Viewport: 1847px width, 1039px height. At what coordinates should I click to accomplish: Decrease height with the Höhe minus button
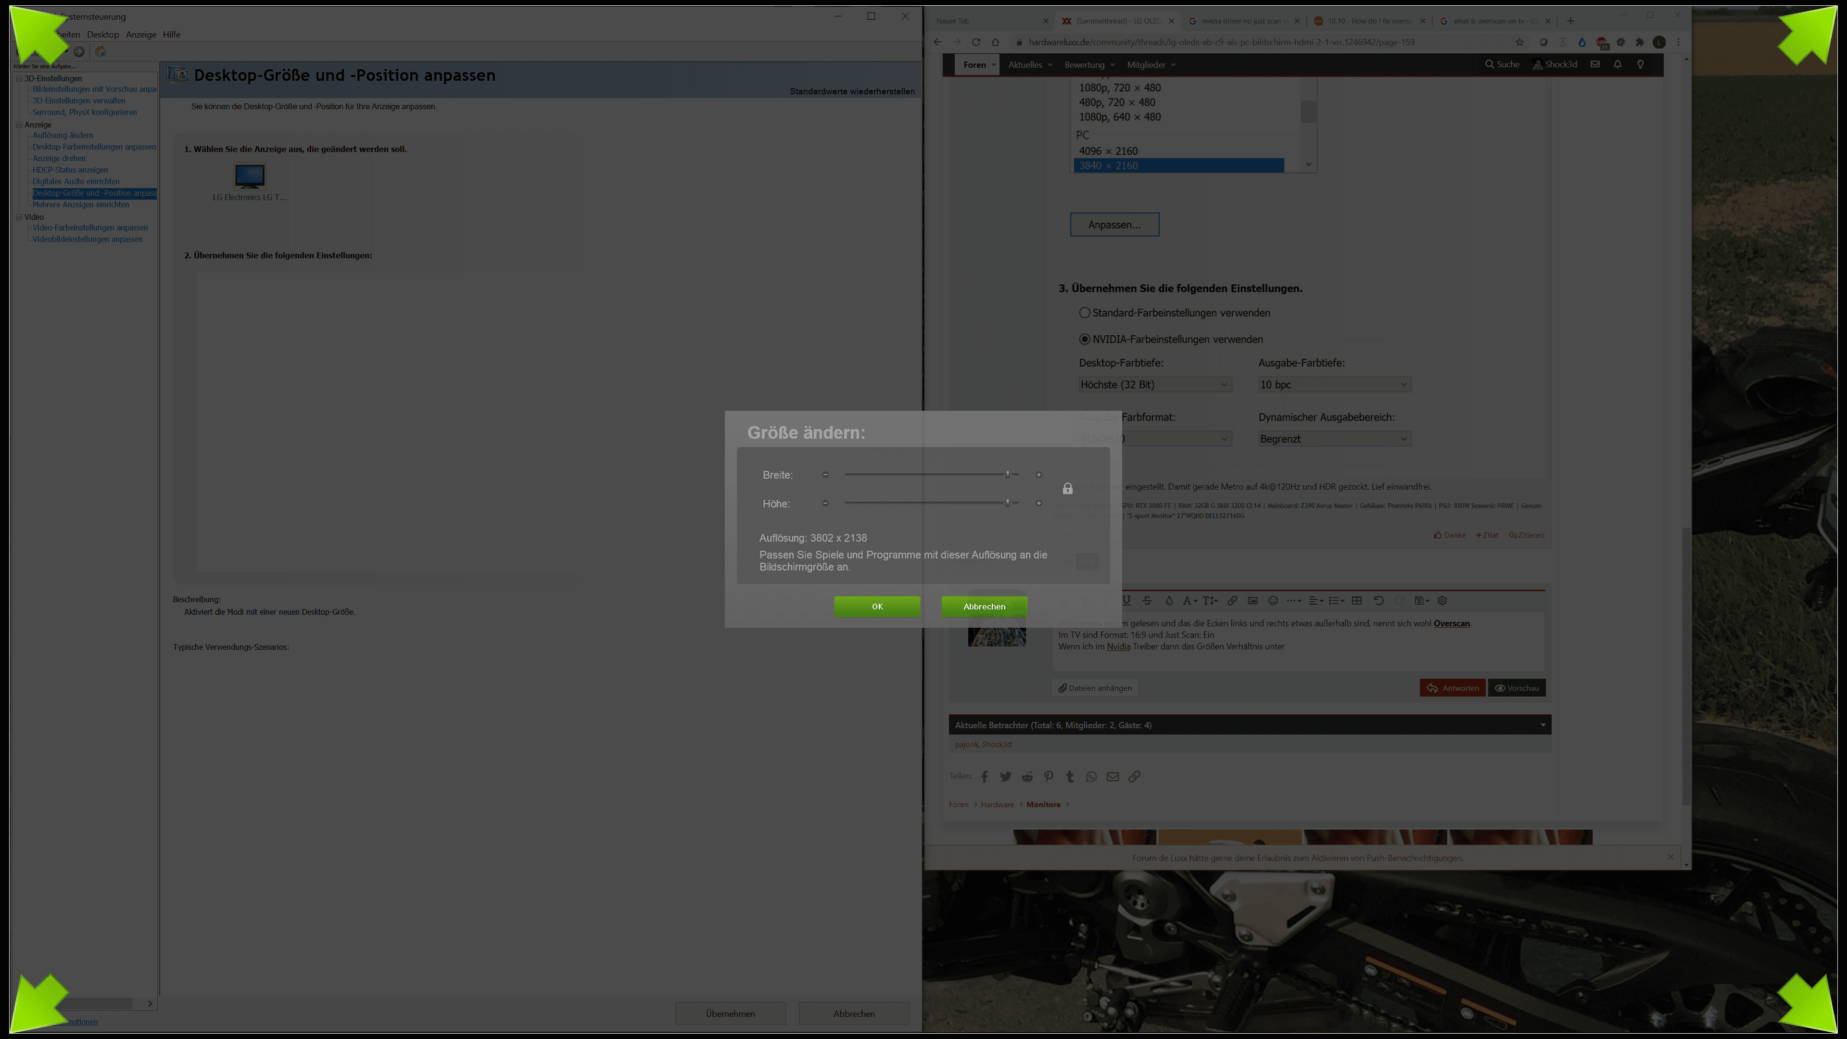tap(825, 503)
